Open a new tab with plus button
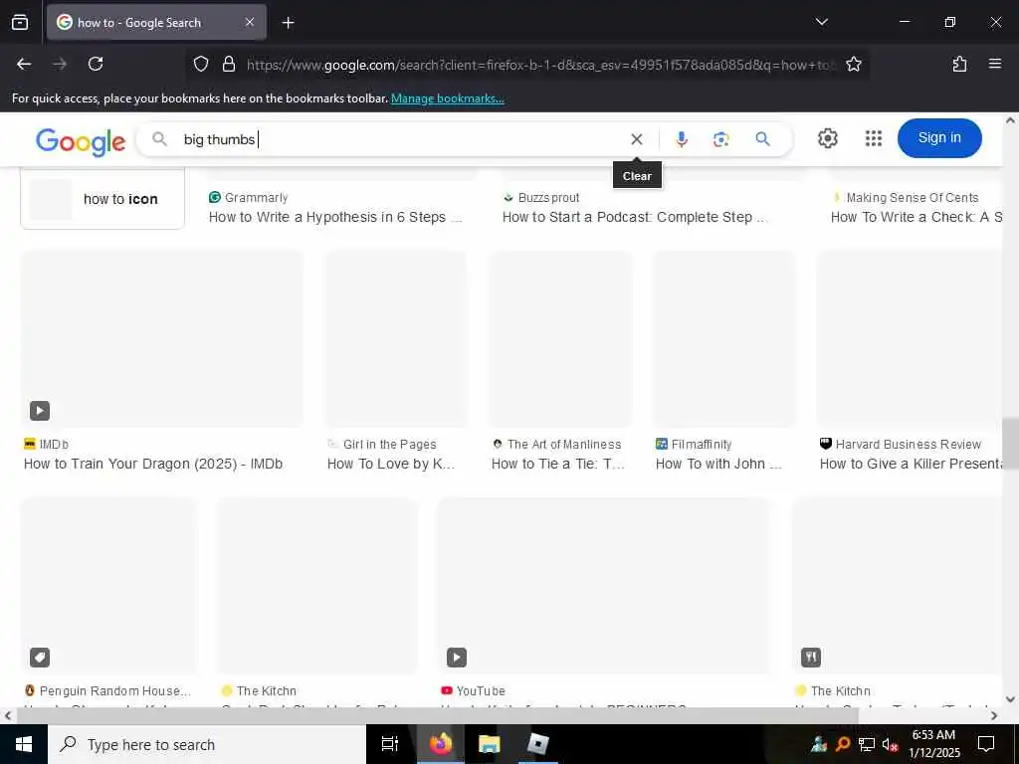1019x764 pixels. click(288, 23)
